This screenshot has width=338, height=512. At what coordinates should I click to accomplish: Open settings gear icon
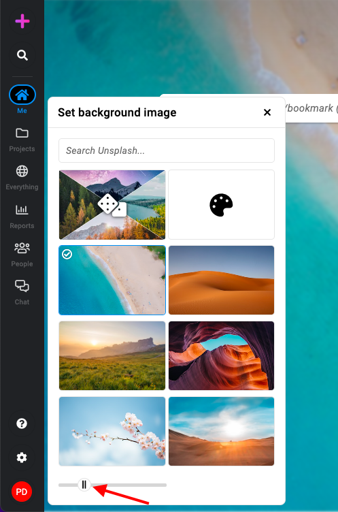(22, 458)
